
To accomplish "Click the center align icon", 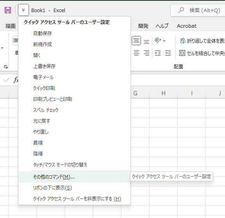I will 136,53.
